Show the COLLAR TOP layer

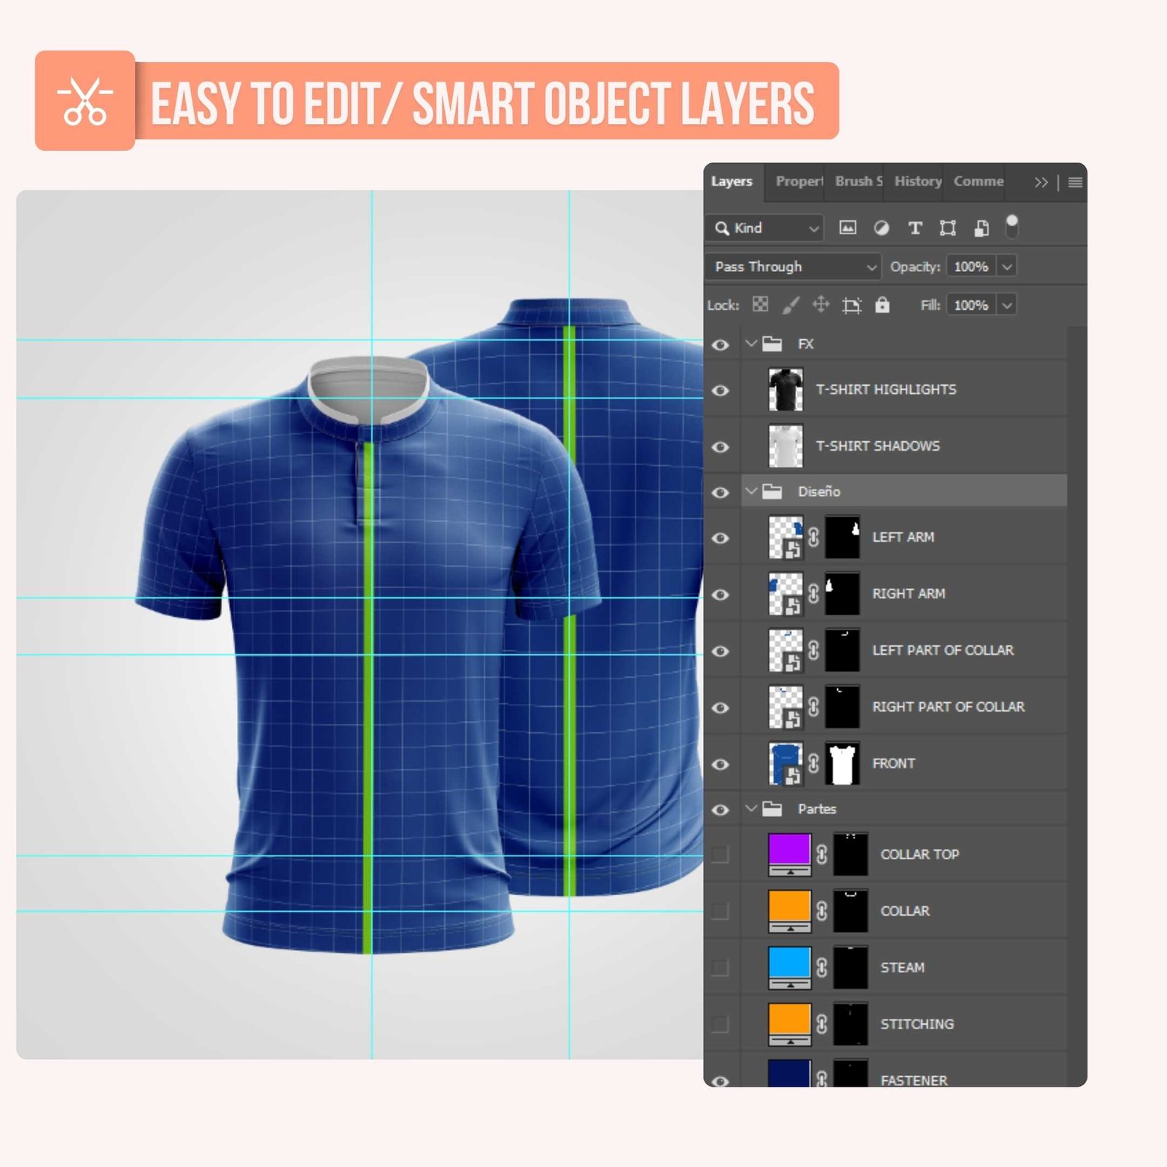pos(720,854)
